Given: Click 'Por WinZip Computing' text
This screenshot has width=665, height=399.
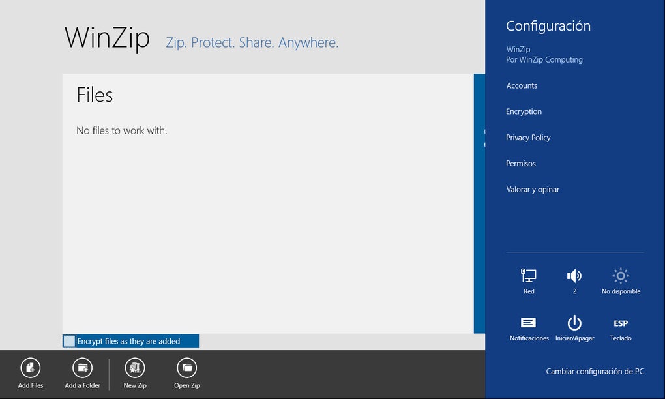Looking at the screenshot, I should [544, 60].
